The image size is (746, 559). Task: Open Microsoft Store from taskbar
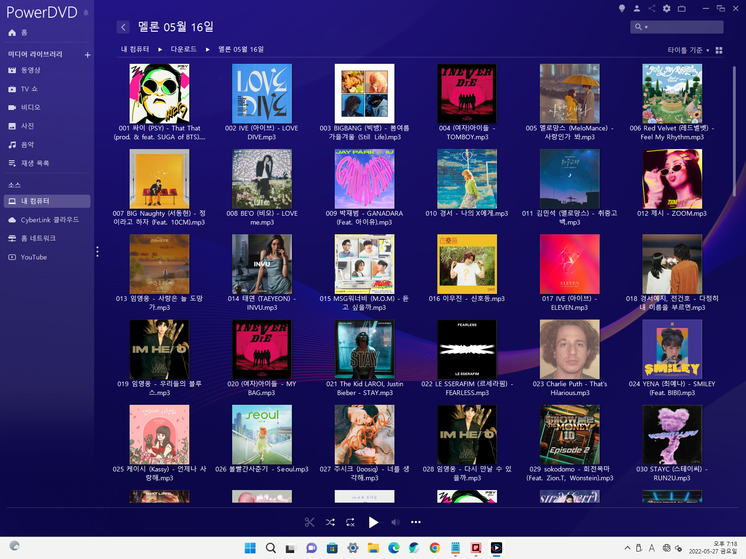[x=332, y=548]
